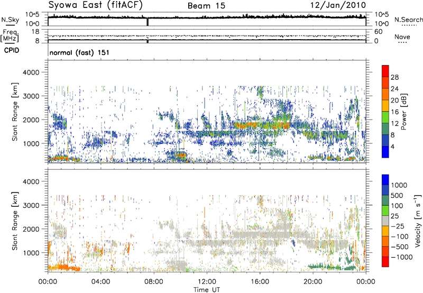Click 'normal (fast) 151' text
The width and height of the screenshot is (423, 293).
[79, 52]
